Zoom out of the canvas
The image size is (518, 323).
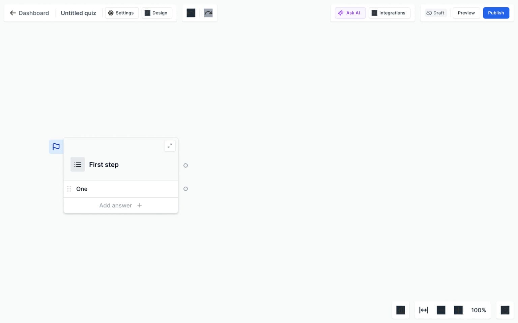point(441,310)
